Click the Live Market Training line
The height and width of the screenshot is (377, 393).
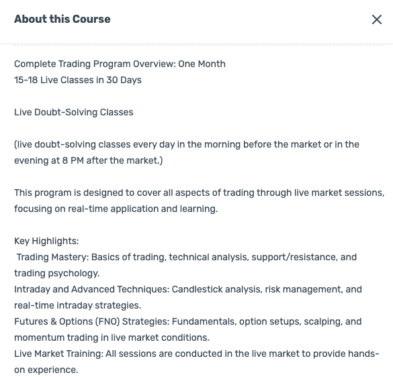(x=196, y=354)
